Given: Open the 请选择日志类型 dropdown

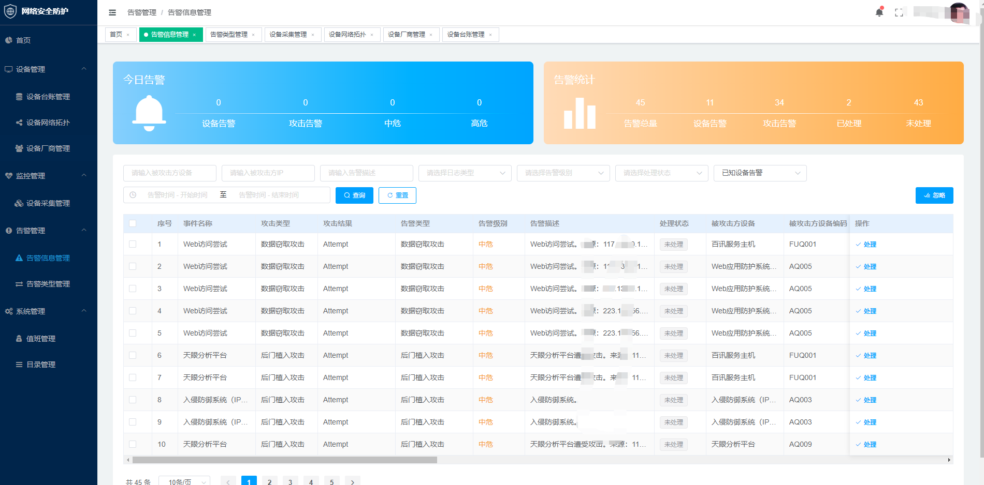Looking at the screenshot, I should click(465, 173).
